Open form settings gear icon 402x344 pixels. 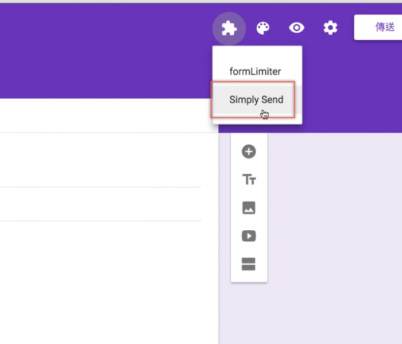(x=330, y=28)
